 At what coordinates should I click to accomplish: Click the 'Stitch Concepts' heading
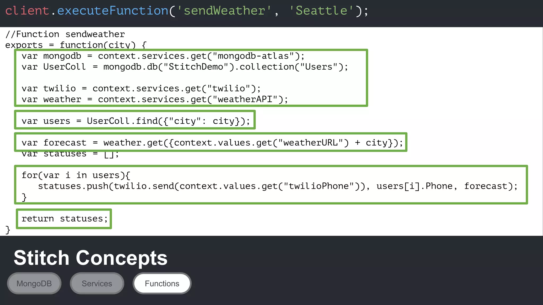click(x=90, y=258)
